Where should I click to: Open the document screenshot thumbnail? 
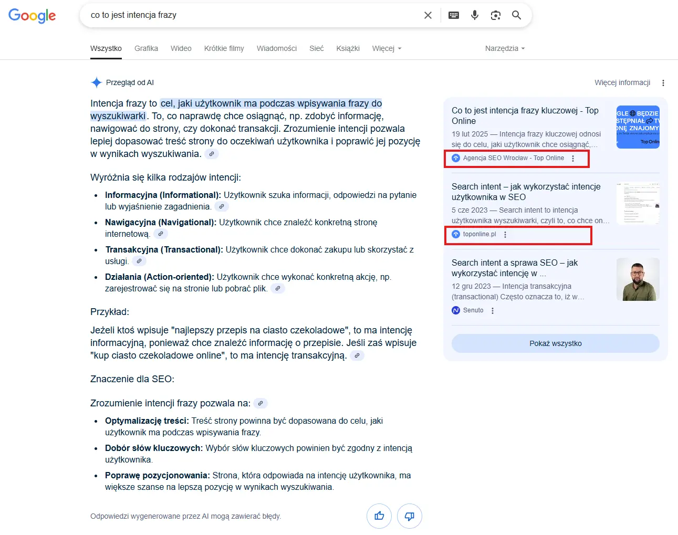[x=638, y=203]
